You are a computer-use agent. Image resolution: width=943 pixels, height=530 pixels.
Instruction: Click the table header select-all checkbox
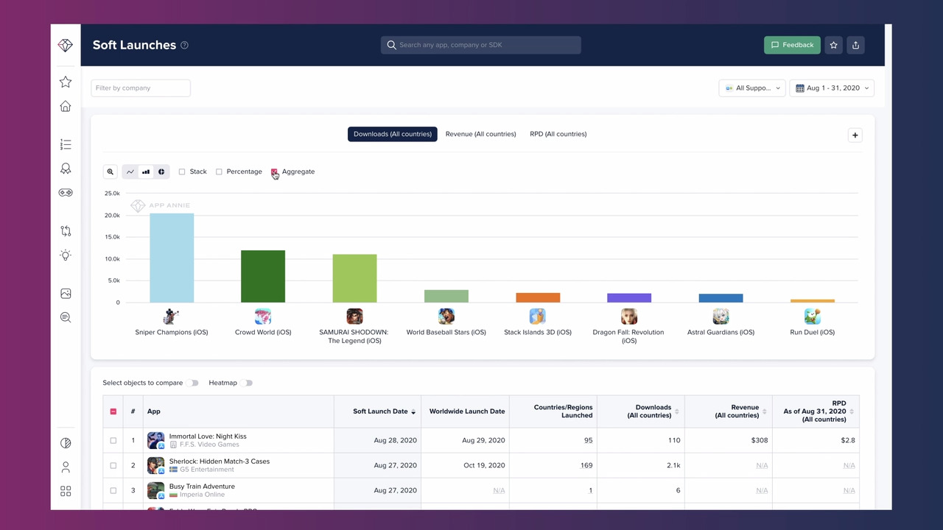[113, 411]
